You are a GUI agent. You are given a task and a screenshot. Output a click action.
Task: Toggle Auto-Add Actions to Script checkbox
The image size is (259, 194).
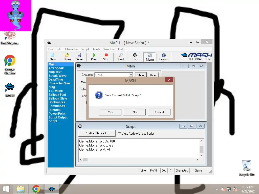[119, 134]
